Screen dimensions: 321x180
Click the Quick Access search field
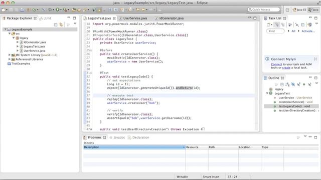(x=264, y=9)
